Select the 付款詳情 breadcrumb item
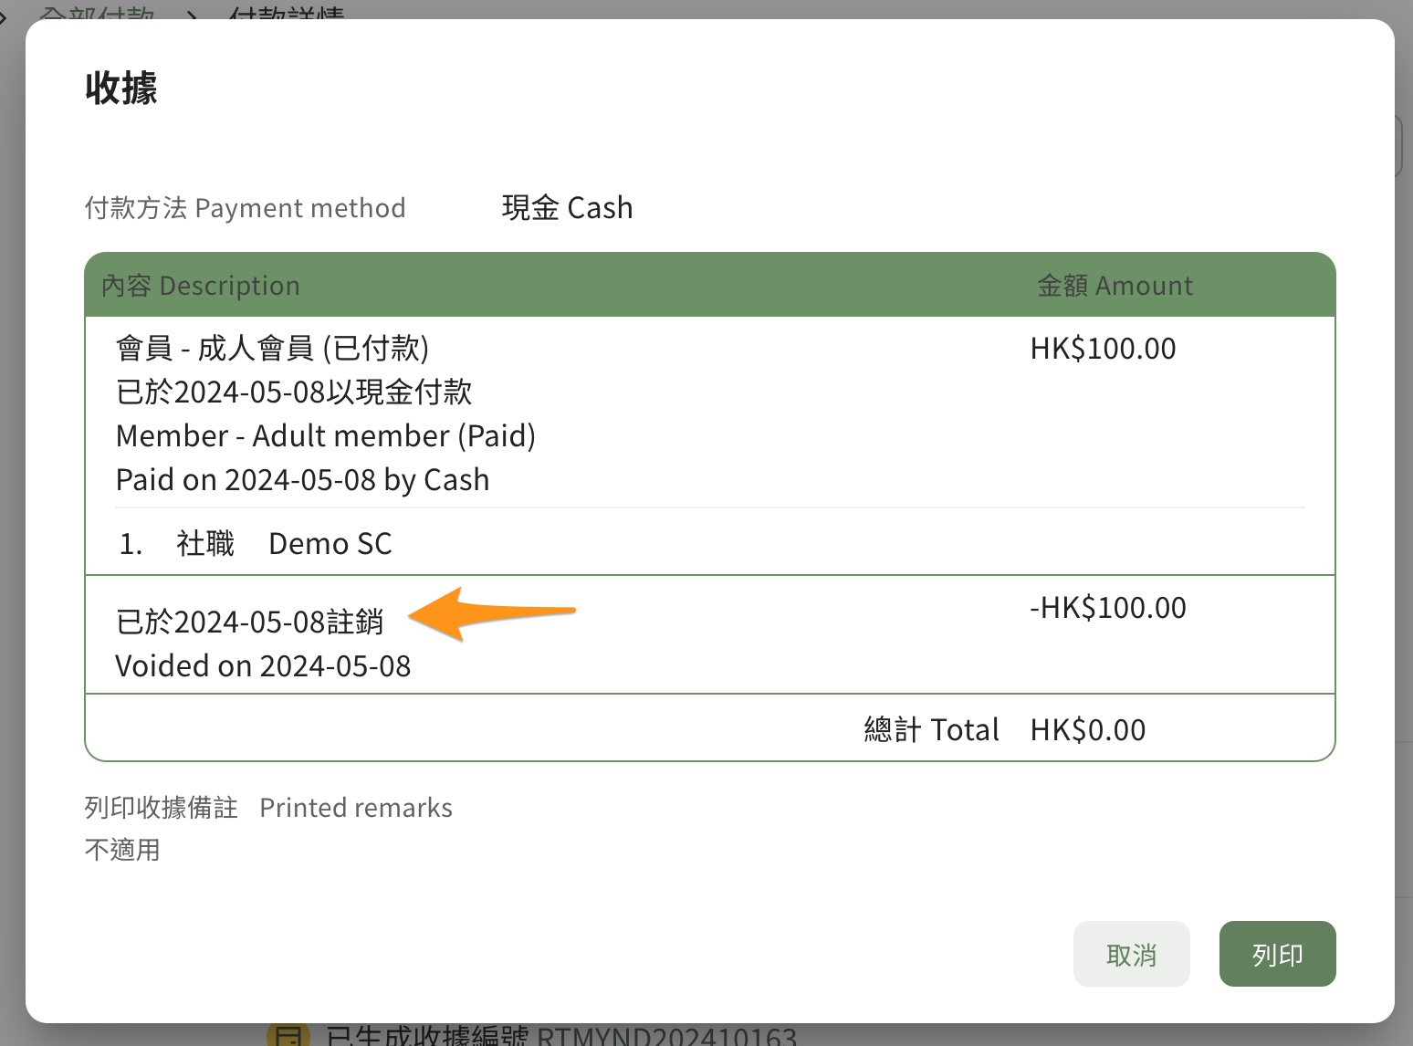The height and width of the screenshot is (1046, 1413). tap(287, 13)
